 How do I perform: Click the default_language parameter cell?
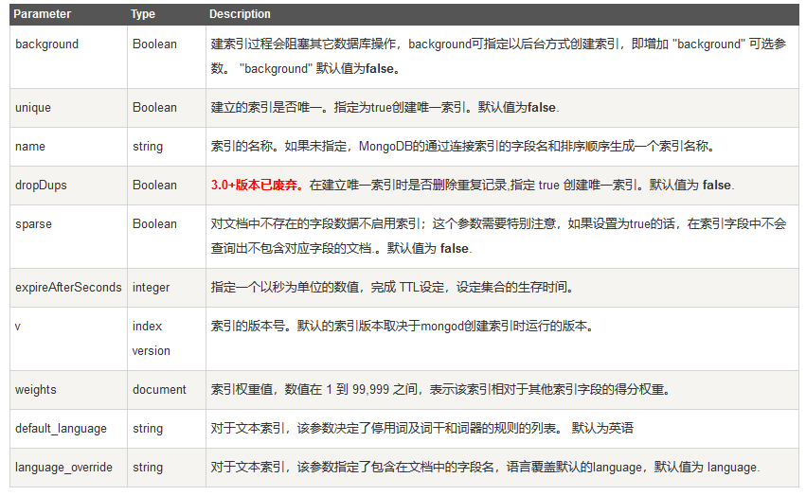pyautogui.click(x=61, y=428)
